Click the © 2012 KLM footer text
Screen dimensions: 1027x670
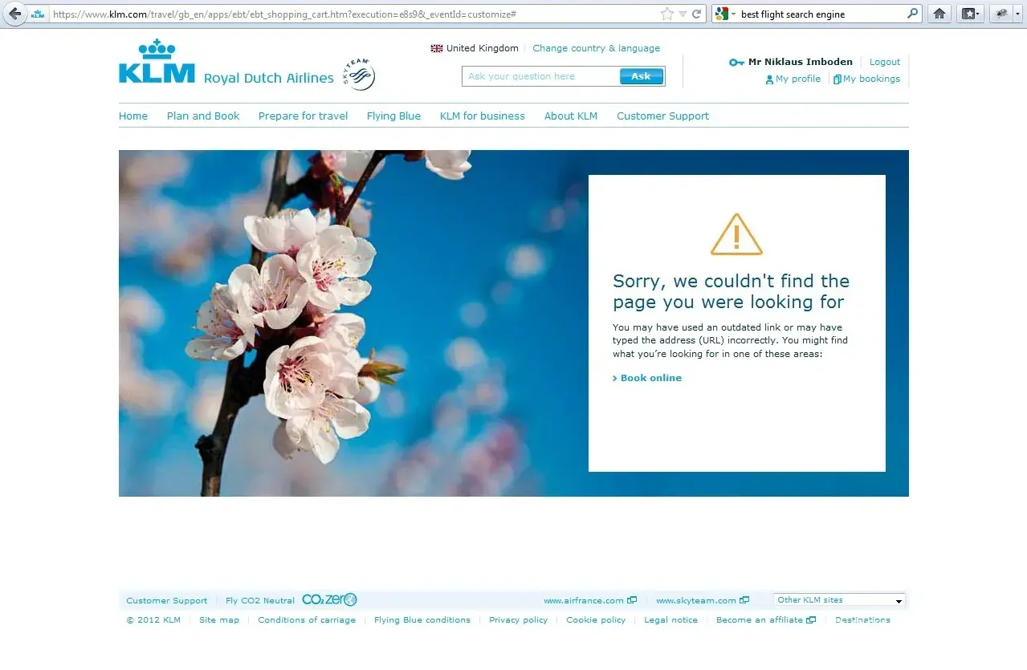tap(153, 619)
